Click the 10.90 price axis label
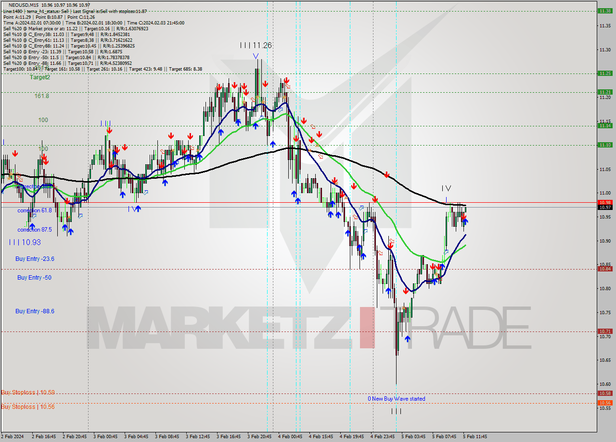 click(x=604, y=241)
